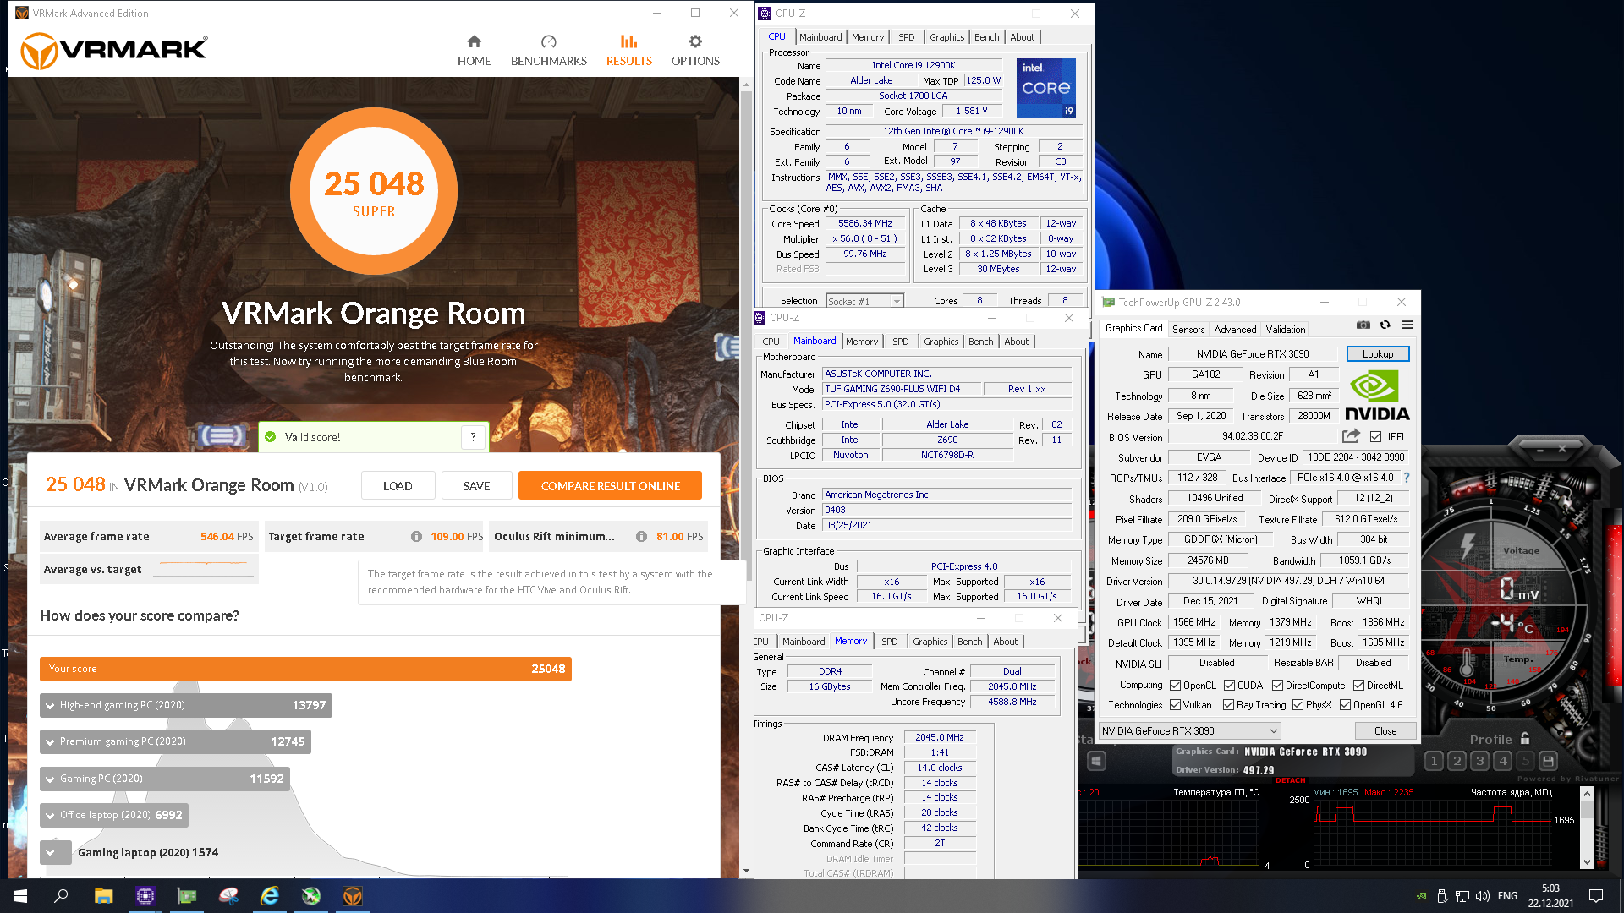Select Afterburner profile slot 1
This screenshot has width=1624, height=913.
(x=1434, y=761)
